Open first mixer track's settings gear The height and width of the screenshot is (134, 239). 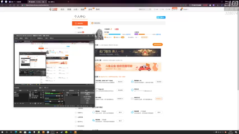62,96
